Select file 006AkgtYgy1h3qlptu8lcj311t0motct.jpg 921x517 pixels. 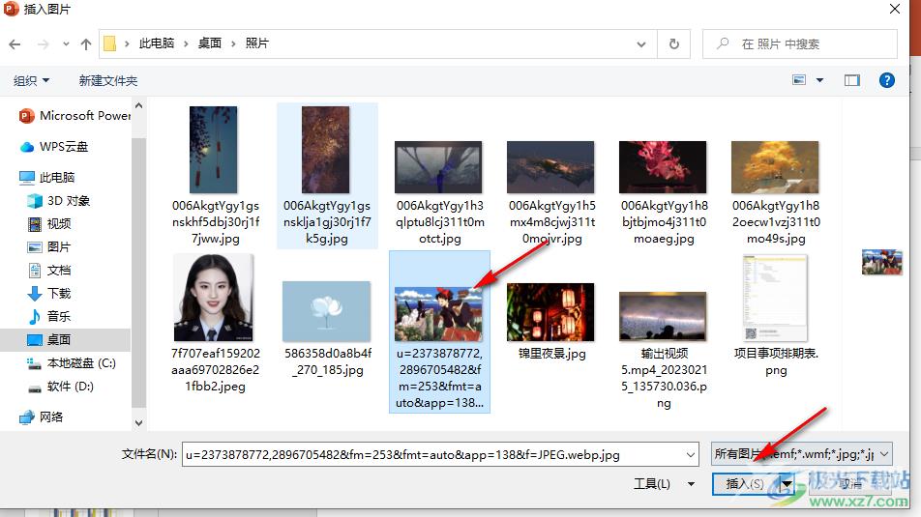click(439, 192)
